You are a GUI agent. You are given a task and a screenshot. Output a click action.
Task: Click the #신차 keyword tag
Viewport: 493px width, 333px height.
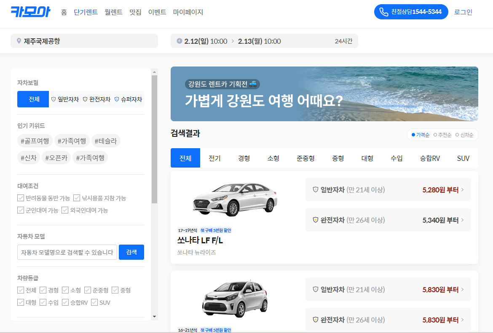pyautogui.click(x=29, y=158)
